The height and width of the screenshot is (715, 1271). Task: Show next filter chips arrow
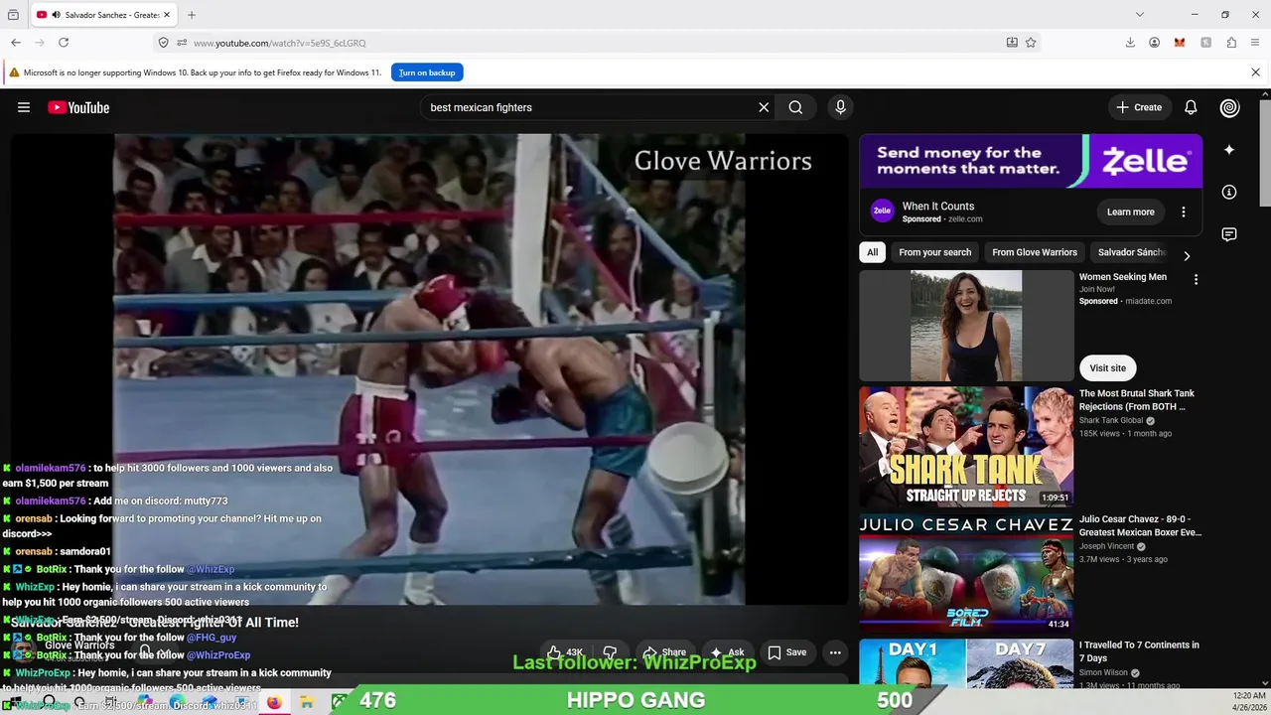[1187, 255]
